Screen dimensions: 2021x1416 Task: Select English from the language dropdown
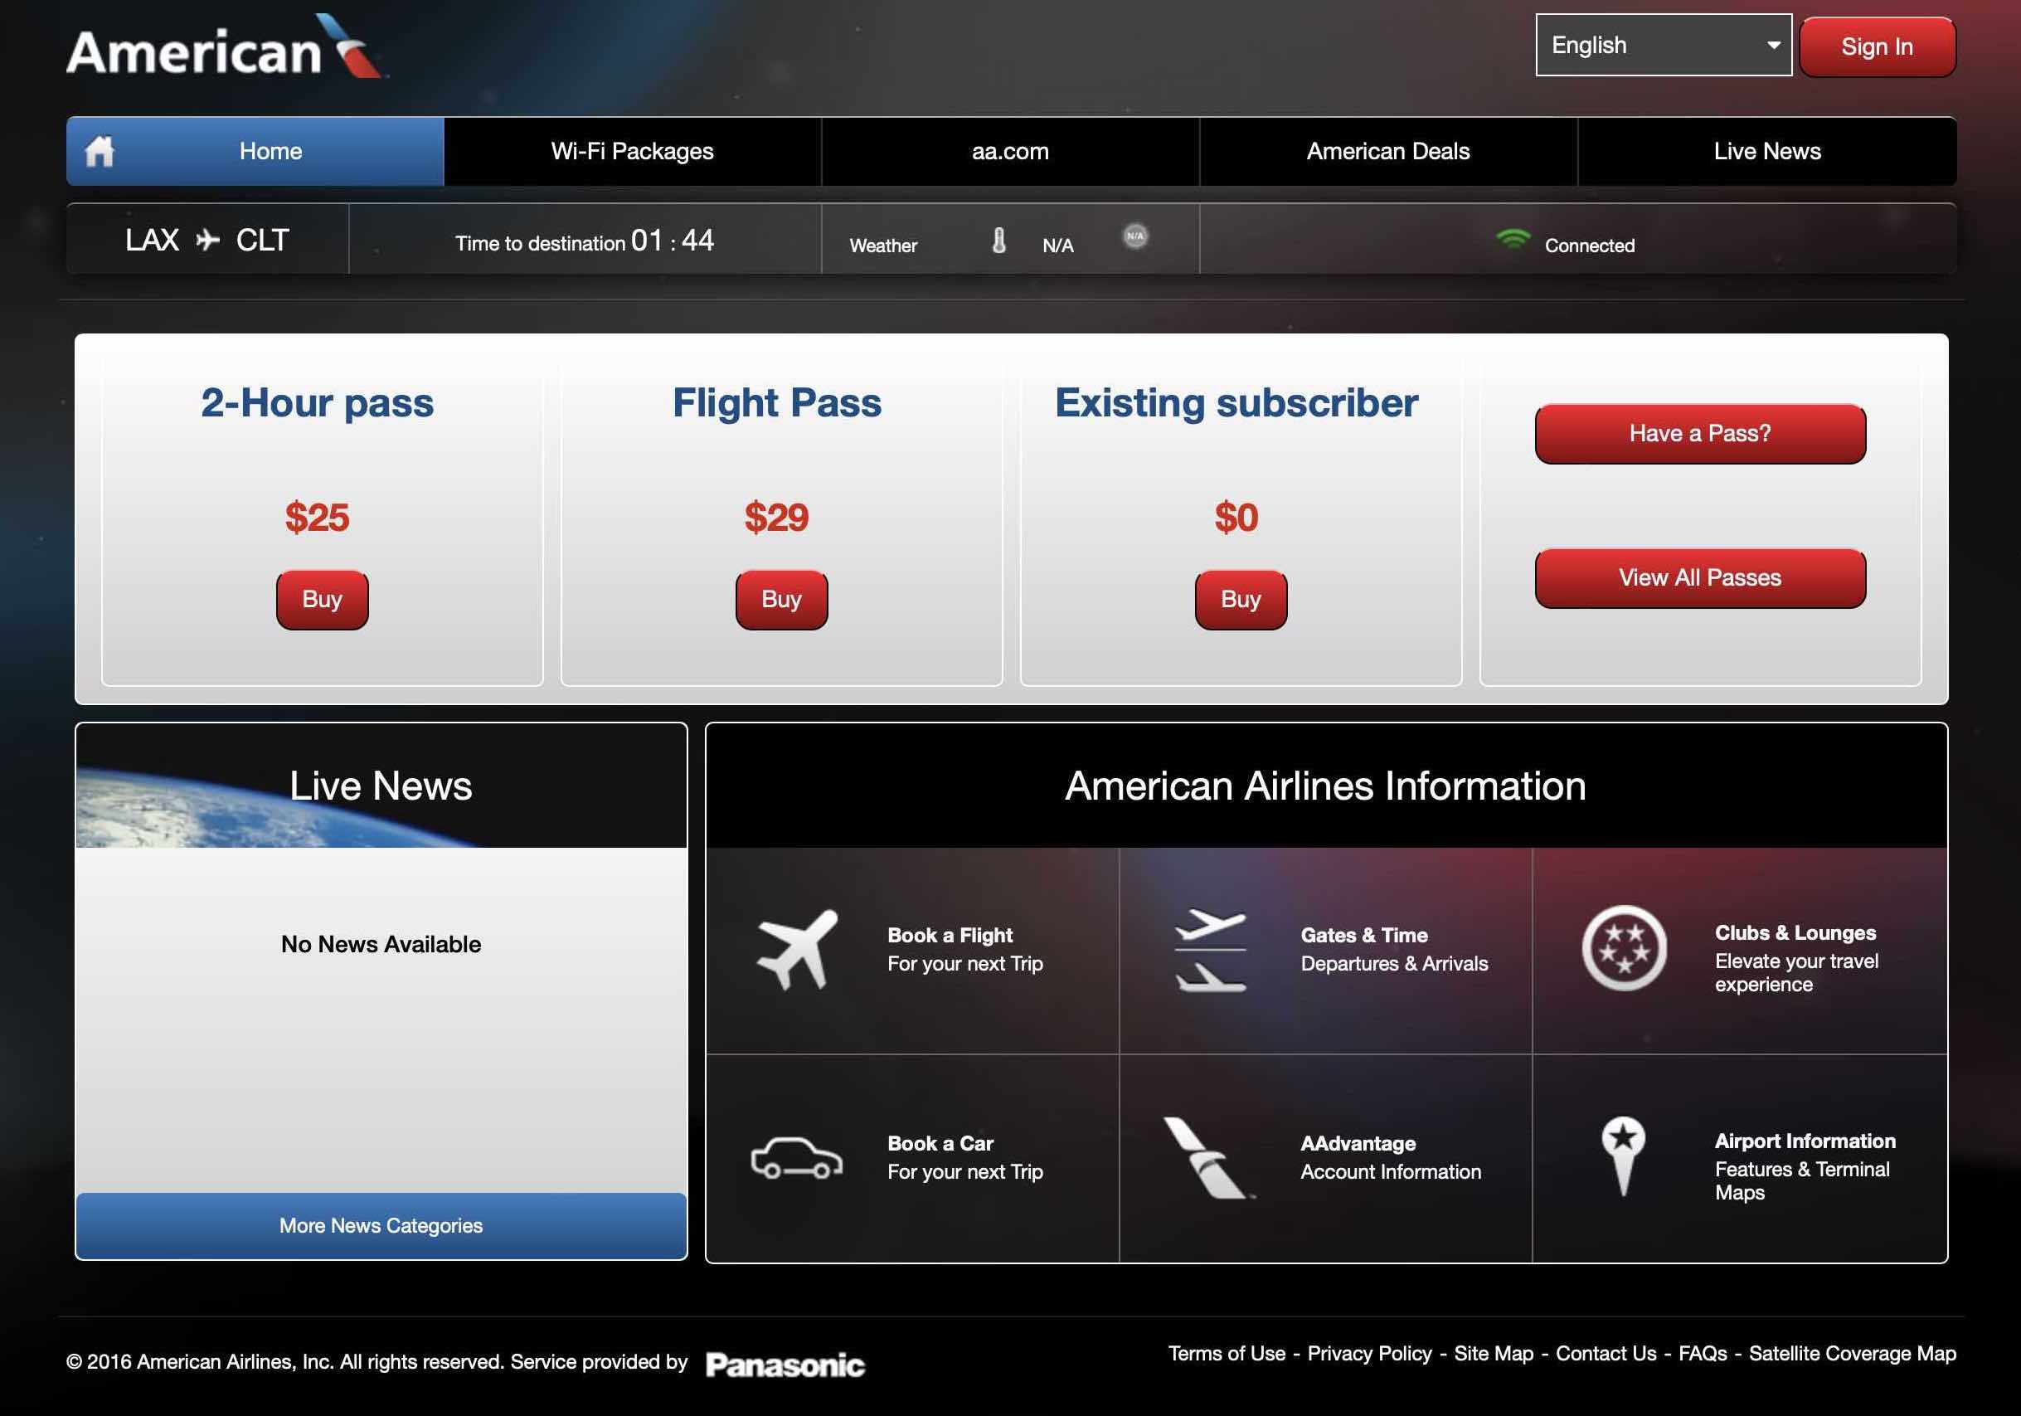coord(1664,43)
